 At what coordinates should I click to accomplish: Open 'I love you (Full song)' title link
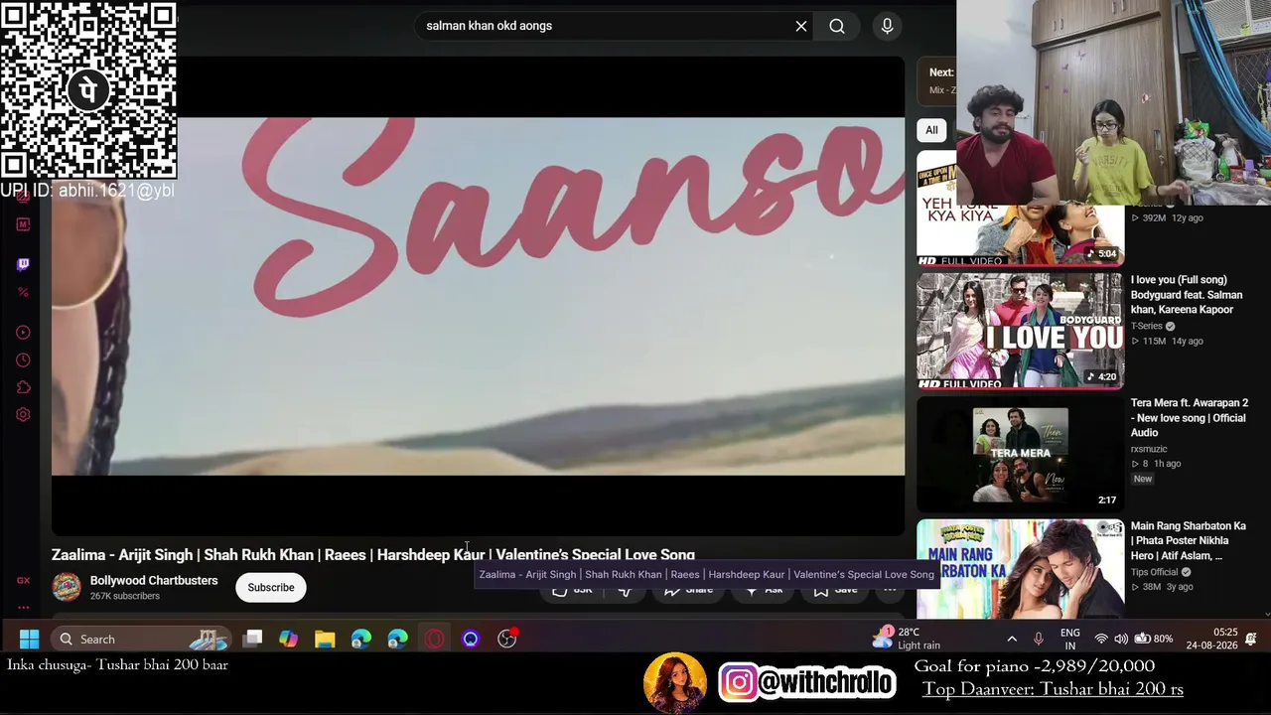coord(1187,295)
